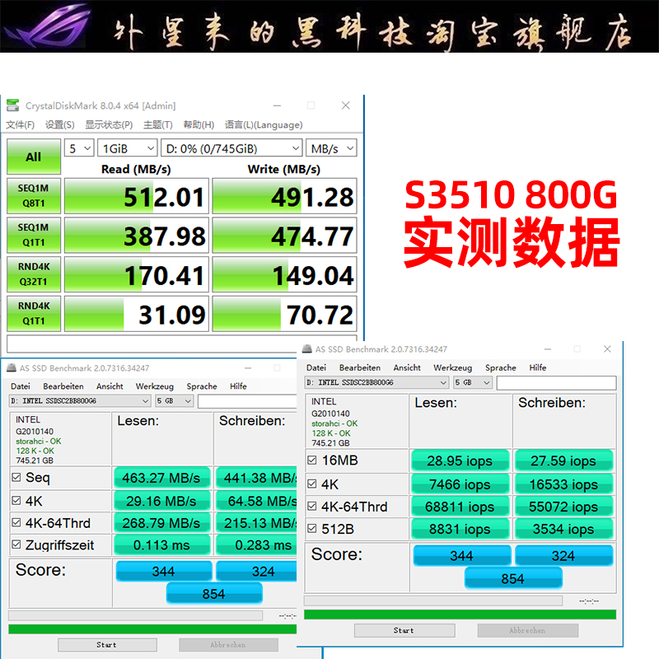Open the MB/s unit dropdown
Image resolution: width=659 pixels, height=659 pixels.
(331, 148)
